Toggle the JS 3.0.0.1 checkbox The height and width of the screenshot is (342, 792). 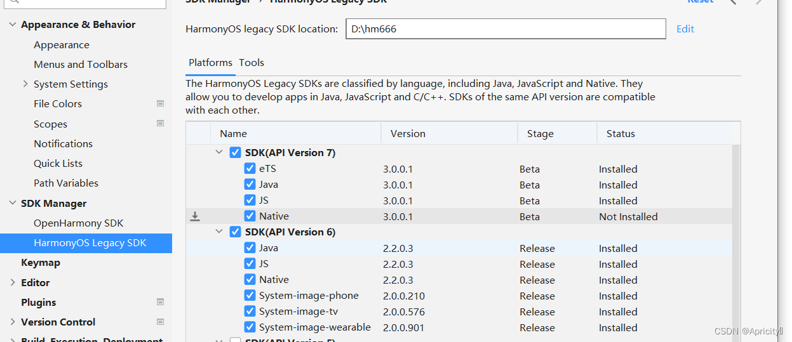(250, 201)
